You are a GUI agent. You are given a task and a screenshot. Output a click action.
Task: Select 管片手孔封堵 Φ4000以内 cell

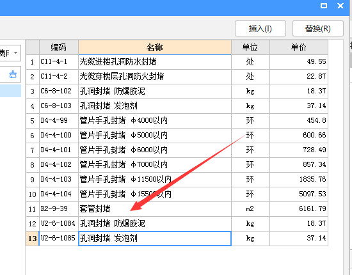[x=155, y=121]
